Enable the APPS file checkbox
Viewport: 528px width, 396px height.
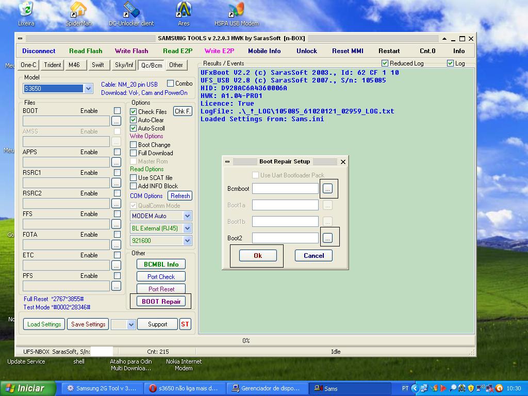point(117,152)
